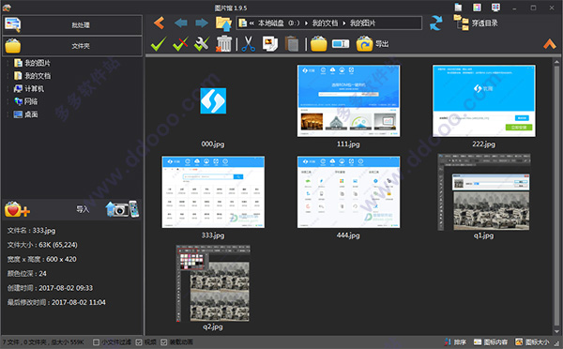Click status text 7 文件, 0 文件夹
Screen dimensions: 563x349
(24, 342)
